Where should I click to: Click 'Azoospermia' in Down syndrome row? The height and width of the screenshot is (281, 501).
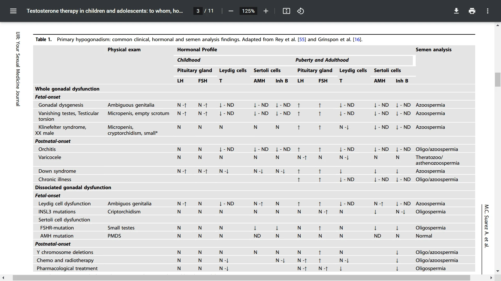430,171
